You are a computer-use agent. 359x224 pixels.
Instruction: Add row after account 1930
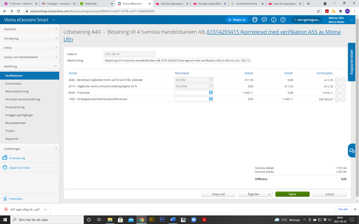[x=337, y=99]
